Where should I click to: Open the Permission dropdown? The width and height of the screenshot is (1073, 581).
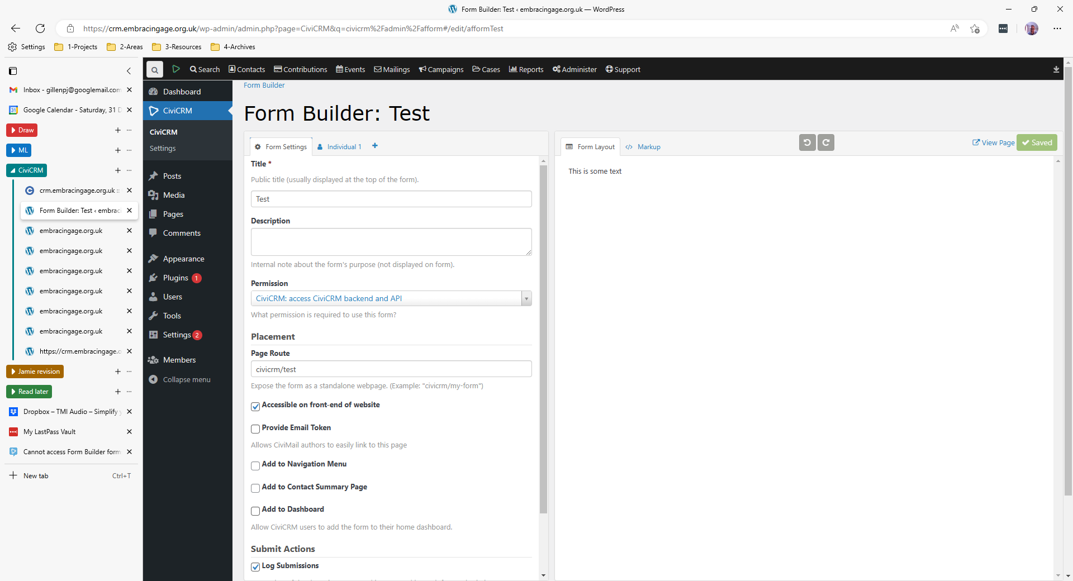pos(391,298)
